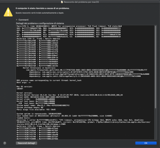Click the 'Kernel slide:' line
Image resolution: width=160 pixels, height=148 pixels.
click(x=36, y=99)
